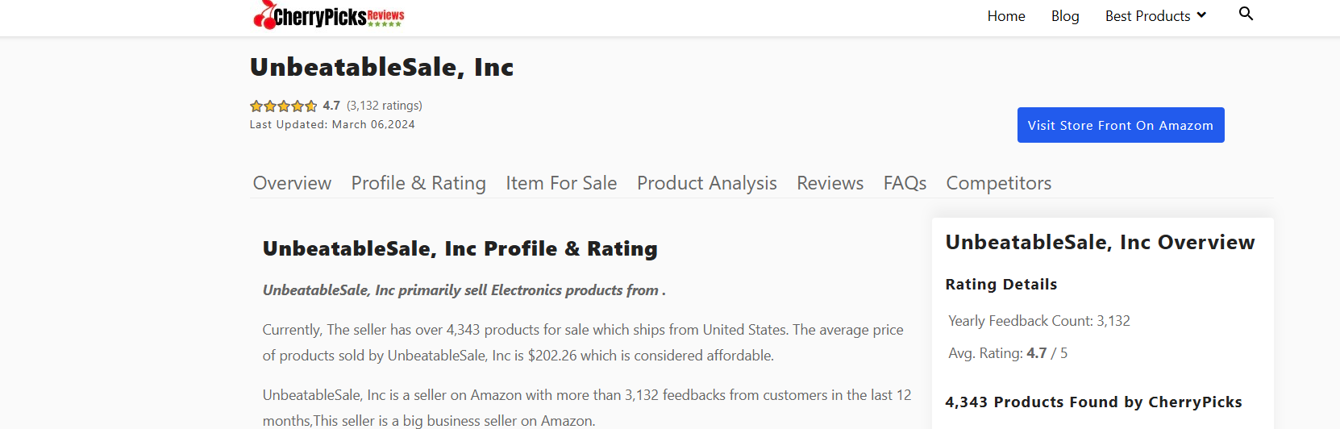The width and height of the screenshot is (1340, 429).
Task: Select the FAQs tab
Action: pyautogui.click(x=905, y=183)
